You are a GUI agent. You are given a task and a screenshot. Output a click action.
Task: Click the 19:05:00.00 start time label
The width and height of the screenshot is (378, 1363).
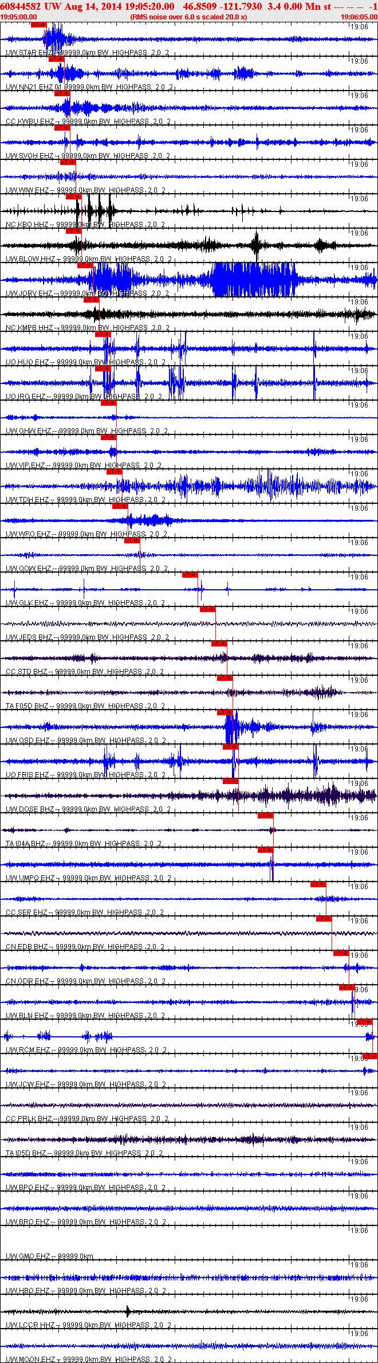point(18,17)
